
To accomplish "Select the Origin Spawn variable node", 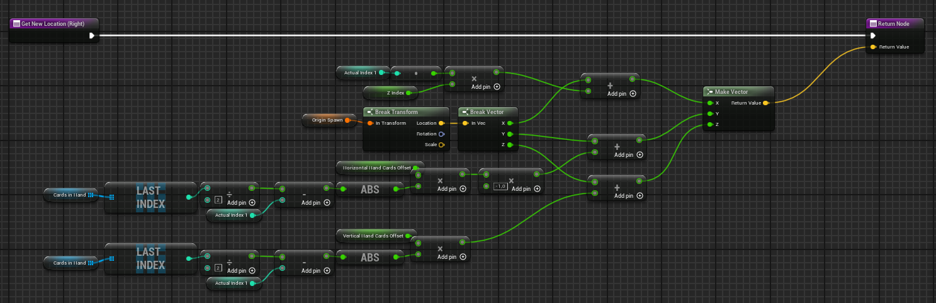I will pyautogui.click(x=327, y=119).
